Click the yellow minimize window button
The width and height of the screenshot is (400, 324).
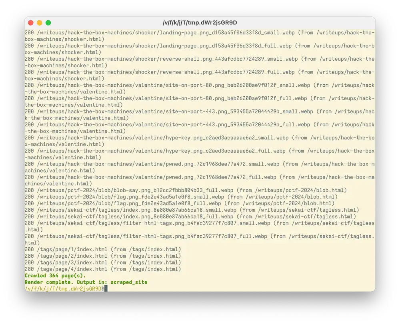click(x=39, y=23)
